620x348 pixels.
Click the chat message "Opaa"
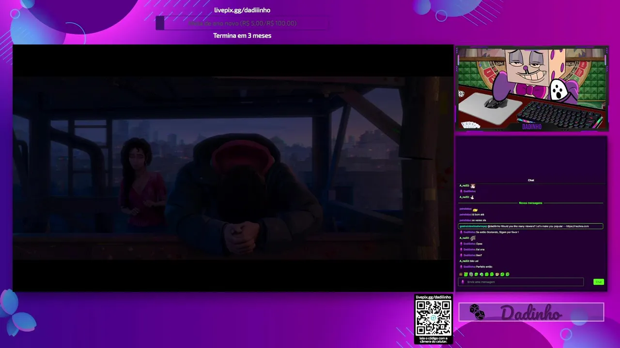[x=479, y=244]
